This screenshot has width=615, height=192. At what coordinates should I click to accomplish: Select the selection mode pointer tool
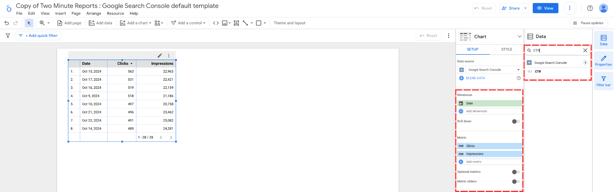pyautogui.click(x=29, y=23)
